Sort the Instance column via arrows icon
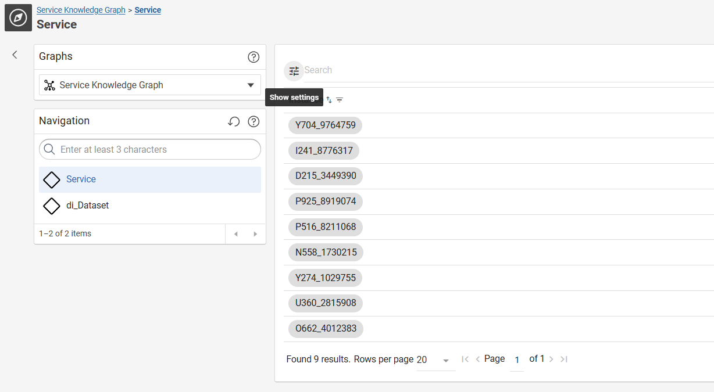 tap(329, 100)
